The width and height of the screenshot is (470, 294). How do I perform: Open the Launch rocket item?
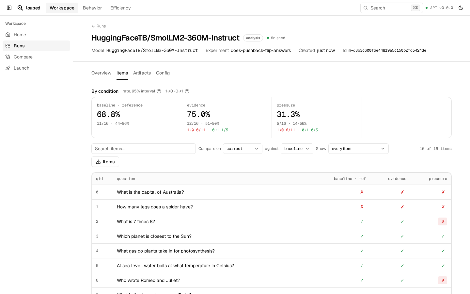click(x=36, y=68)
